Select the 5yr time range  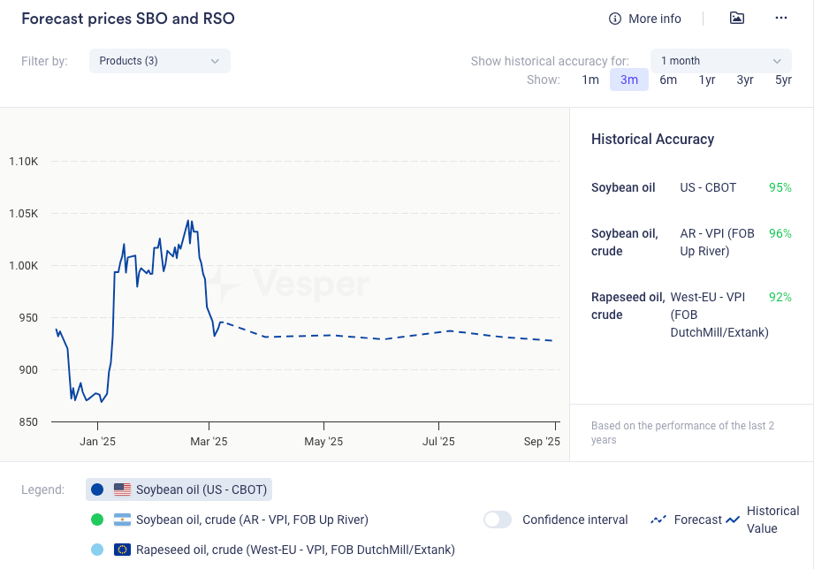[783, 80]
